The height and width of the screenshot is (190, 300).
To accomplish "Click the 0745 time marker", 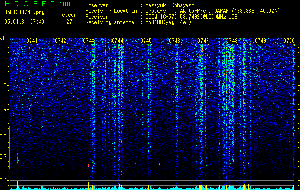I will pyautogui.click(x=146, y=40).
